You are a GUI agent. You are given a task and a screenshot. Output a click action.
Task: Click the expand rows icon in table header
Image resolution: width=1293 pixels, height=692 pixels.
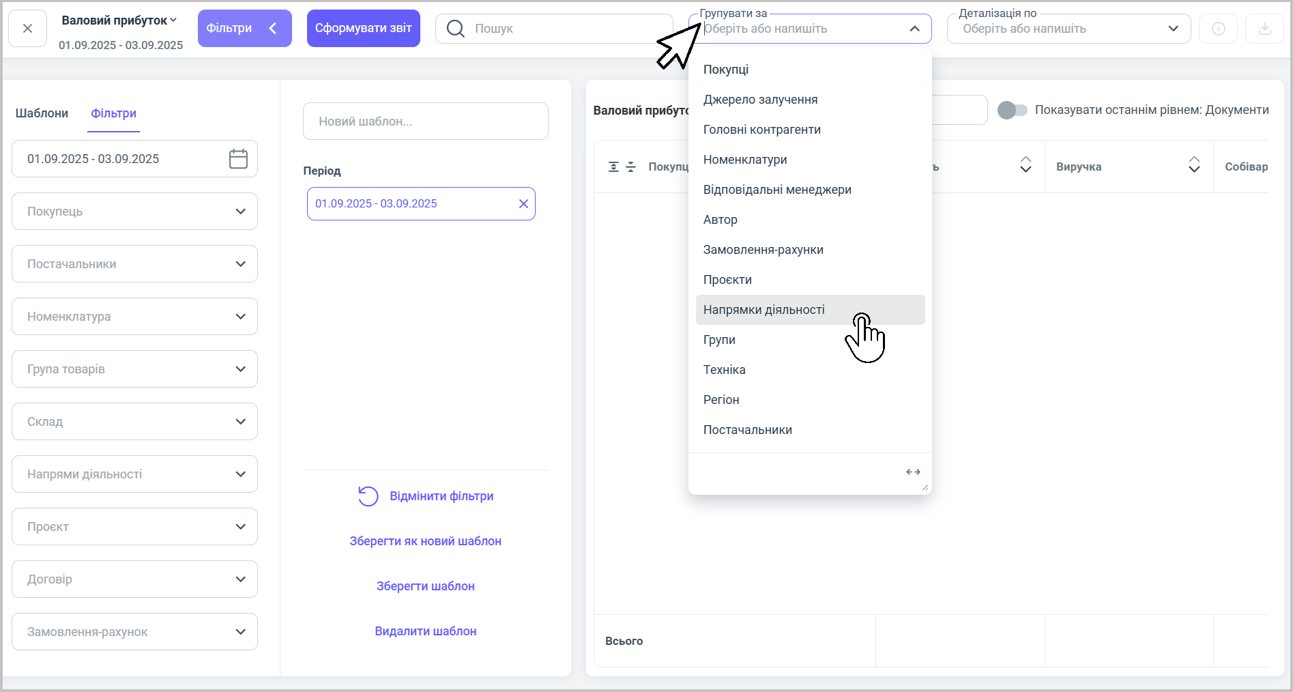coord(613,167)
